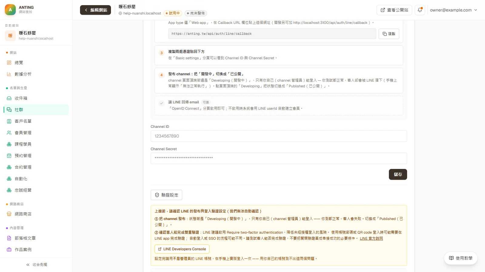The image size is (485, 272).
Task: Click the 忠誠經營 loyalty icon
Action: pyautogui.click(x=9, y=190)
